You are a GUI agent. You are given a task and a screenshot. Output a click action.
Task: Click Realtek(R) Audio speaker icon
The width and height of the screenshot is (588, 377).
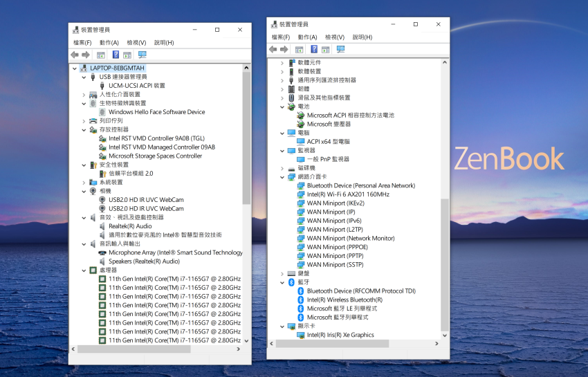[x=102, y=226]
